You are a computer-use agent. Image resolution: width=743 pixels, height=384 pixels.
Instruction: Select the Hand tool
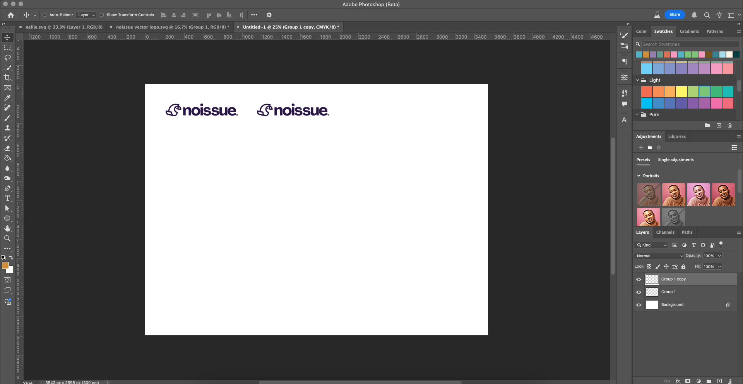7,228
